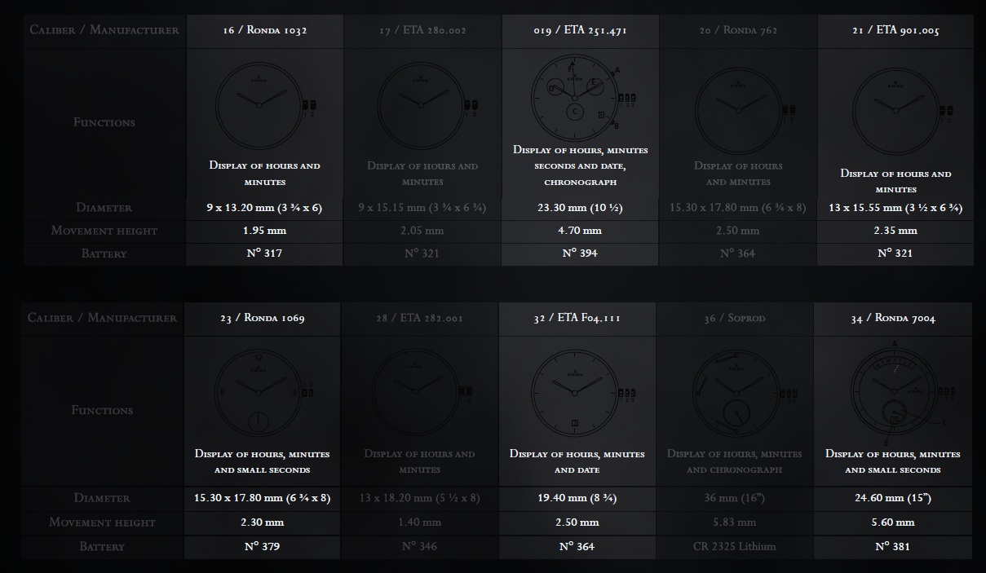This screenshot has width=986, height=573.
Task: Select the 16 / Ronda 1032 column header
Action: [265, 31]
